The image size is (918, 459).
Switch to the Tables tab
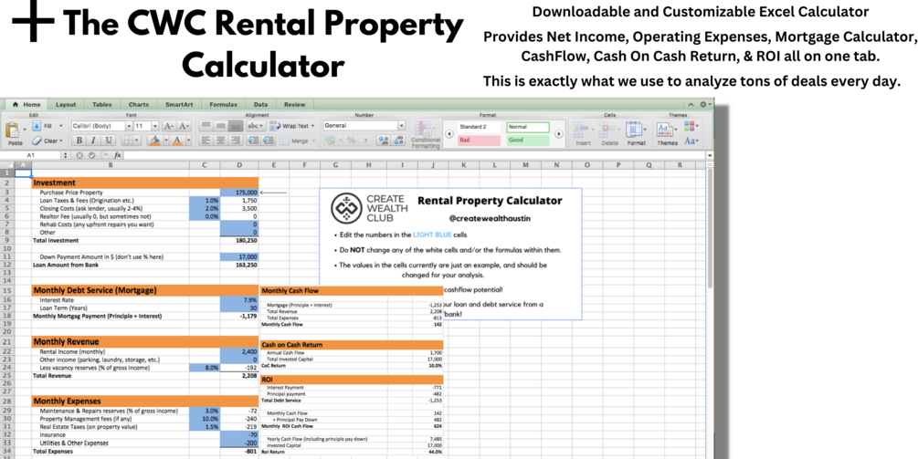(x=102, y=105)
